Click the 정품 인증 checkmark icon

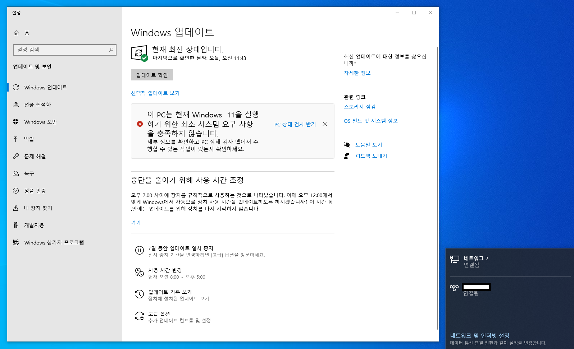point(16,191)
